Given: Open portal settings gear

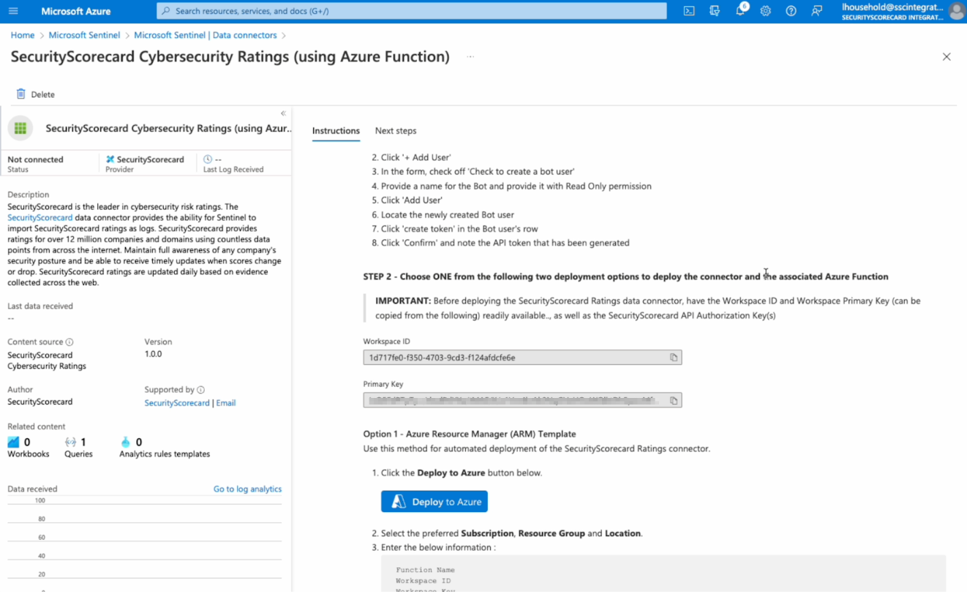Looking at the screenshot, I should 765,11.
